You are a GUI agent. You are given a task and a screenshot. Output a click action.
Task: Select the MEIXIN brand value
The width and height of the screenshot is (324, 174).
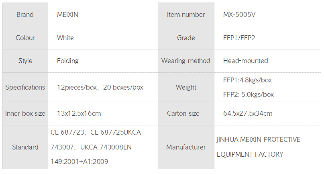click(x=68, y=15)
